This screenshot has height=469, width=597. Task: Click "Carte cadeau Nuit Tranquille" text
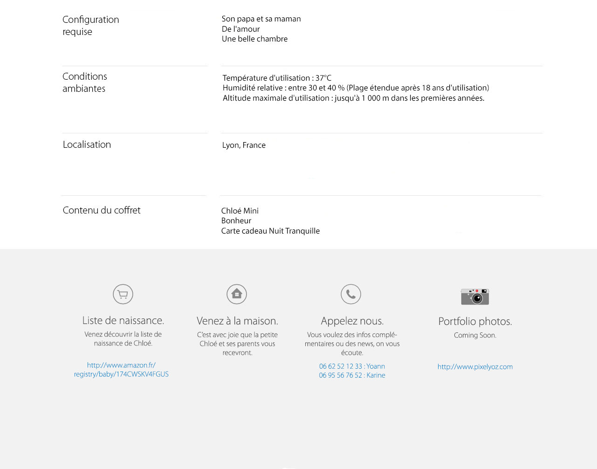click(x=270, y=231)
